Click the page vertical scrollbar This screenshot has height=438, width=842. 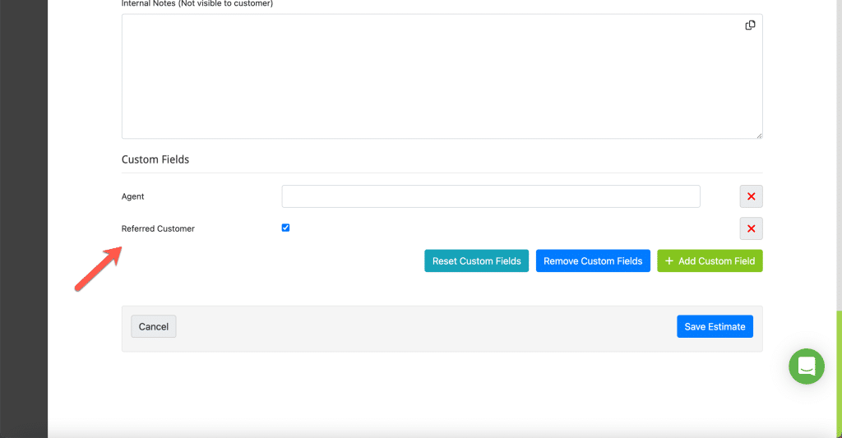839,373
